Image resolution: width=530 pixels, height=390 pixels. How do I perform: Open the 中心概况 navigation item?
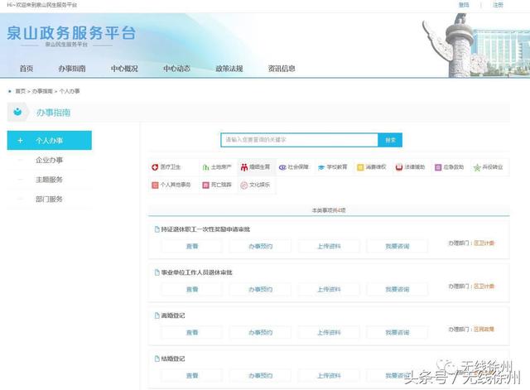124,69
